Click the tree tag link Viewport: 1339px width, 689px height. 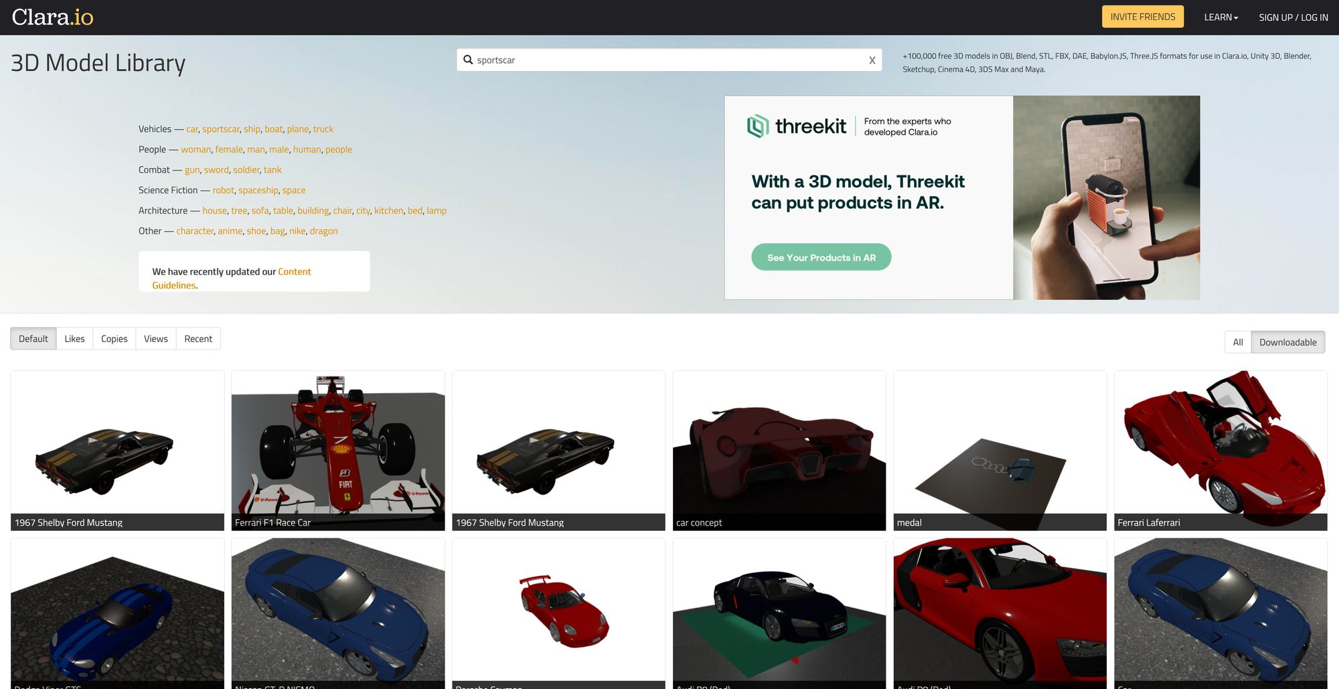[239, 211]
